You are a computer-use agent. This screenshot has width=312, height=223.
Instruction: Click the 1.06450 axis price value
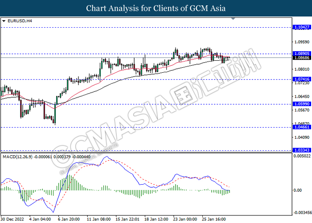302,97
